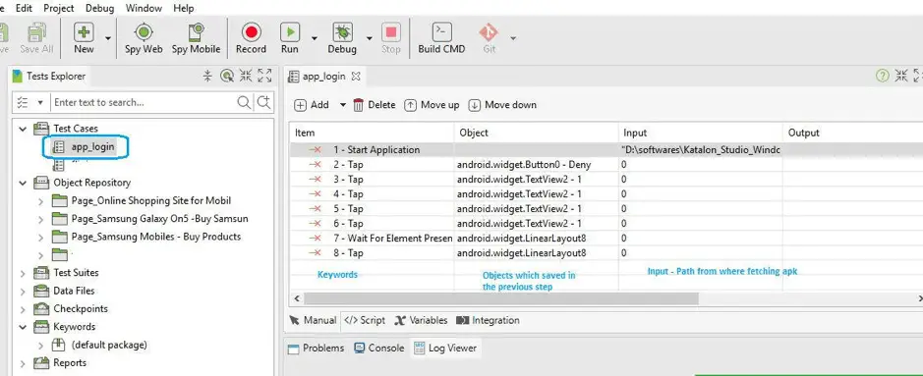
Task: Expand the Checkpoints folder
Action: coord(23,309)
